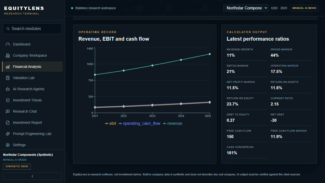Click the Research Chat message icon

tap(8, 111)
